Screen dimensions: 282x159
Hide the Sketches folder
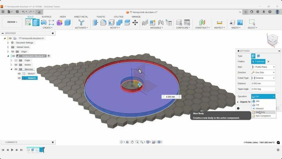tap(16, 69)
